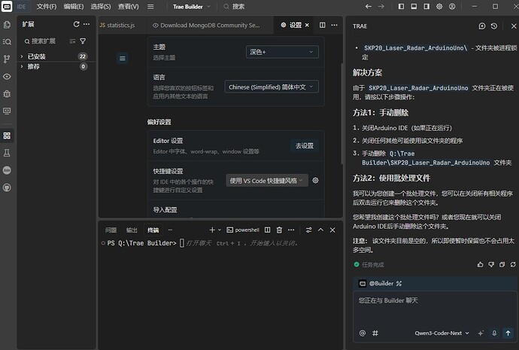Activate voice input microphone
Screen dimensions: 519x350
coord(494,333)
